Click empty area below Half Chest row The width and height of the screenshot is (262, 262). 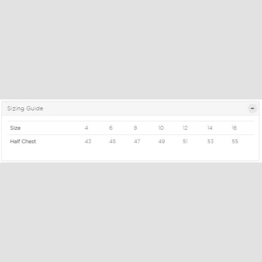click(x=130, y=154)
